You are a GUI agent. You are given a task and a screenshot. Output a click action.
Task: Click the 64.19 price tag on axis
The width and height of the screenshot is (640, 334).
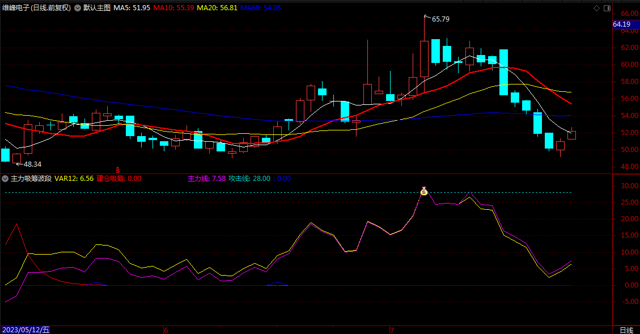pyautogui.click(x=622, y=24)
